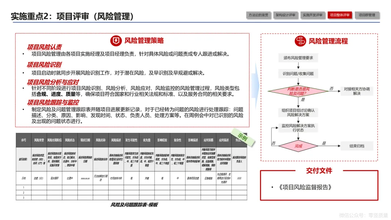This screenshot has height=220, width=391.
Task: Click the 关键 priority example cell
Action: 147,178
